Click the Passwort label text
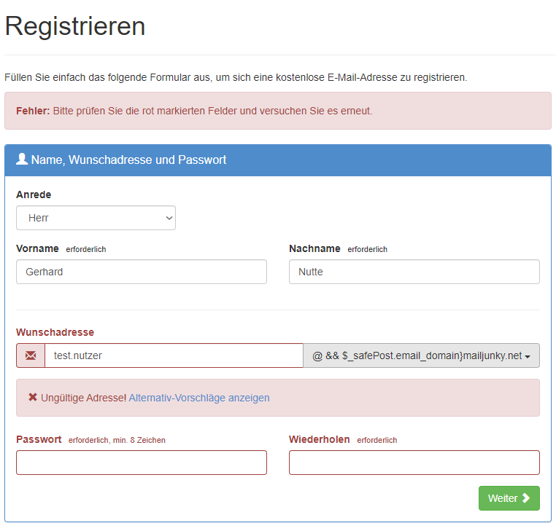 [x=39, y=439]
